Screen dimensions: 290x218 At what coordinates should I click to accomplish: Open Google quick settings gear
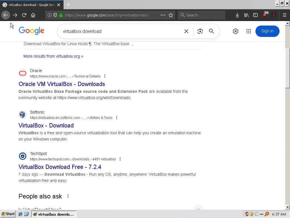(235, 31)
